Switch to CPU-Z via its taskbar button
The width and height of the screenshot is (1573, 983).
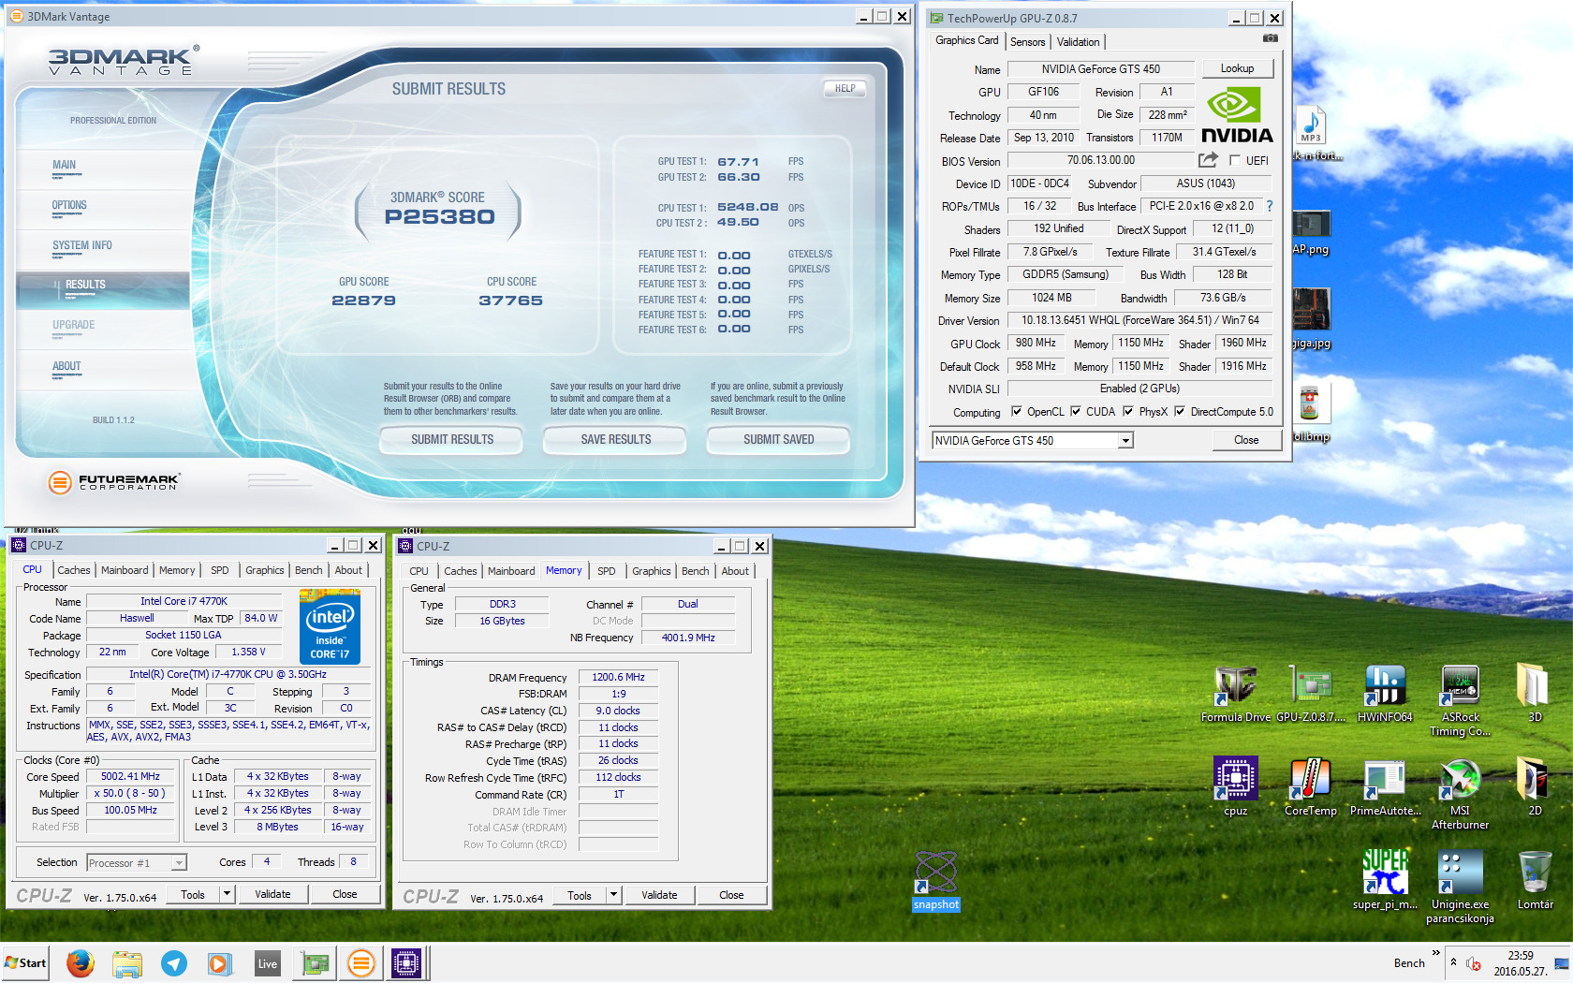pyautogui.click(x=407, y=962)
